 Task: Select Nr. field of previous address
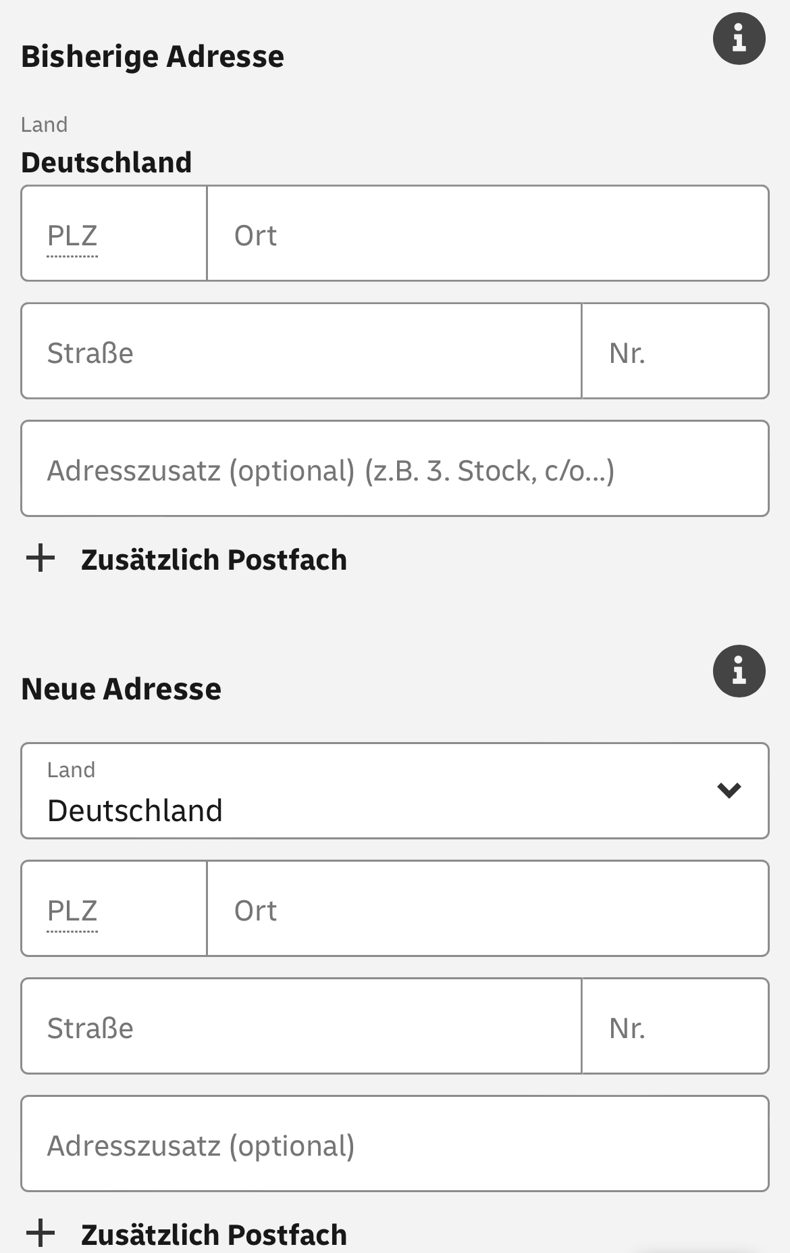click(675, 351)
